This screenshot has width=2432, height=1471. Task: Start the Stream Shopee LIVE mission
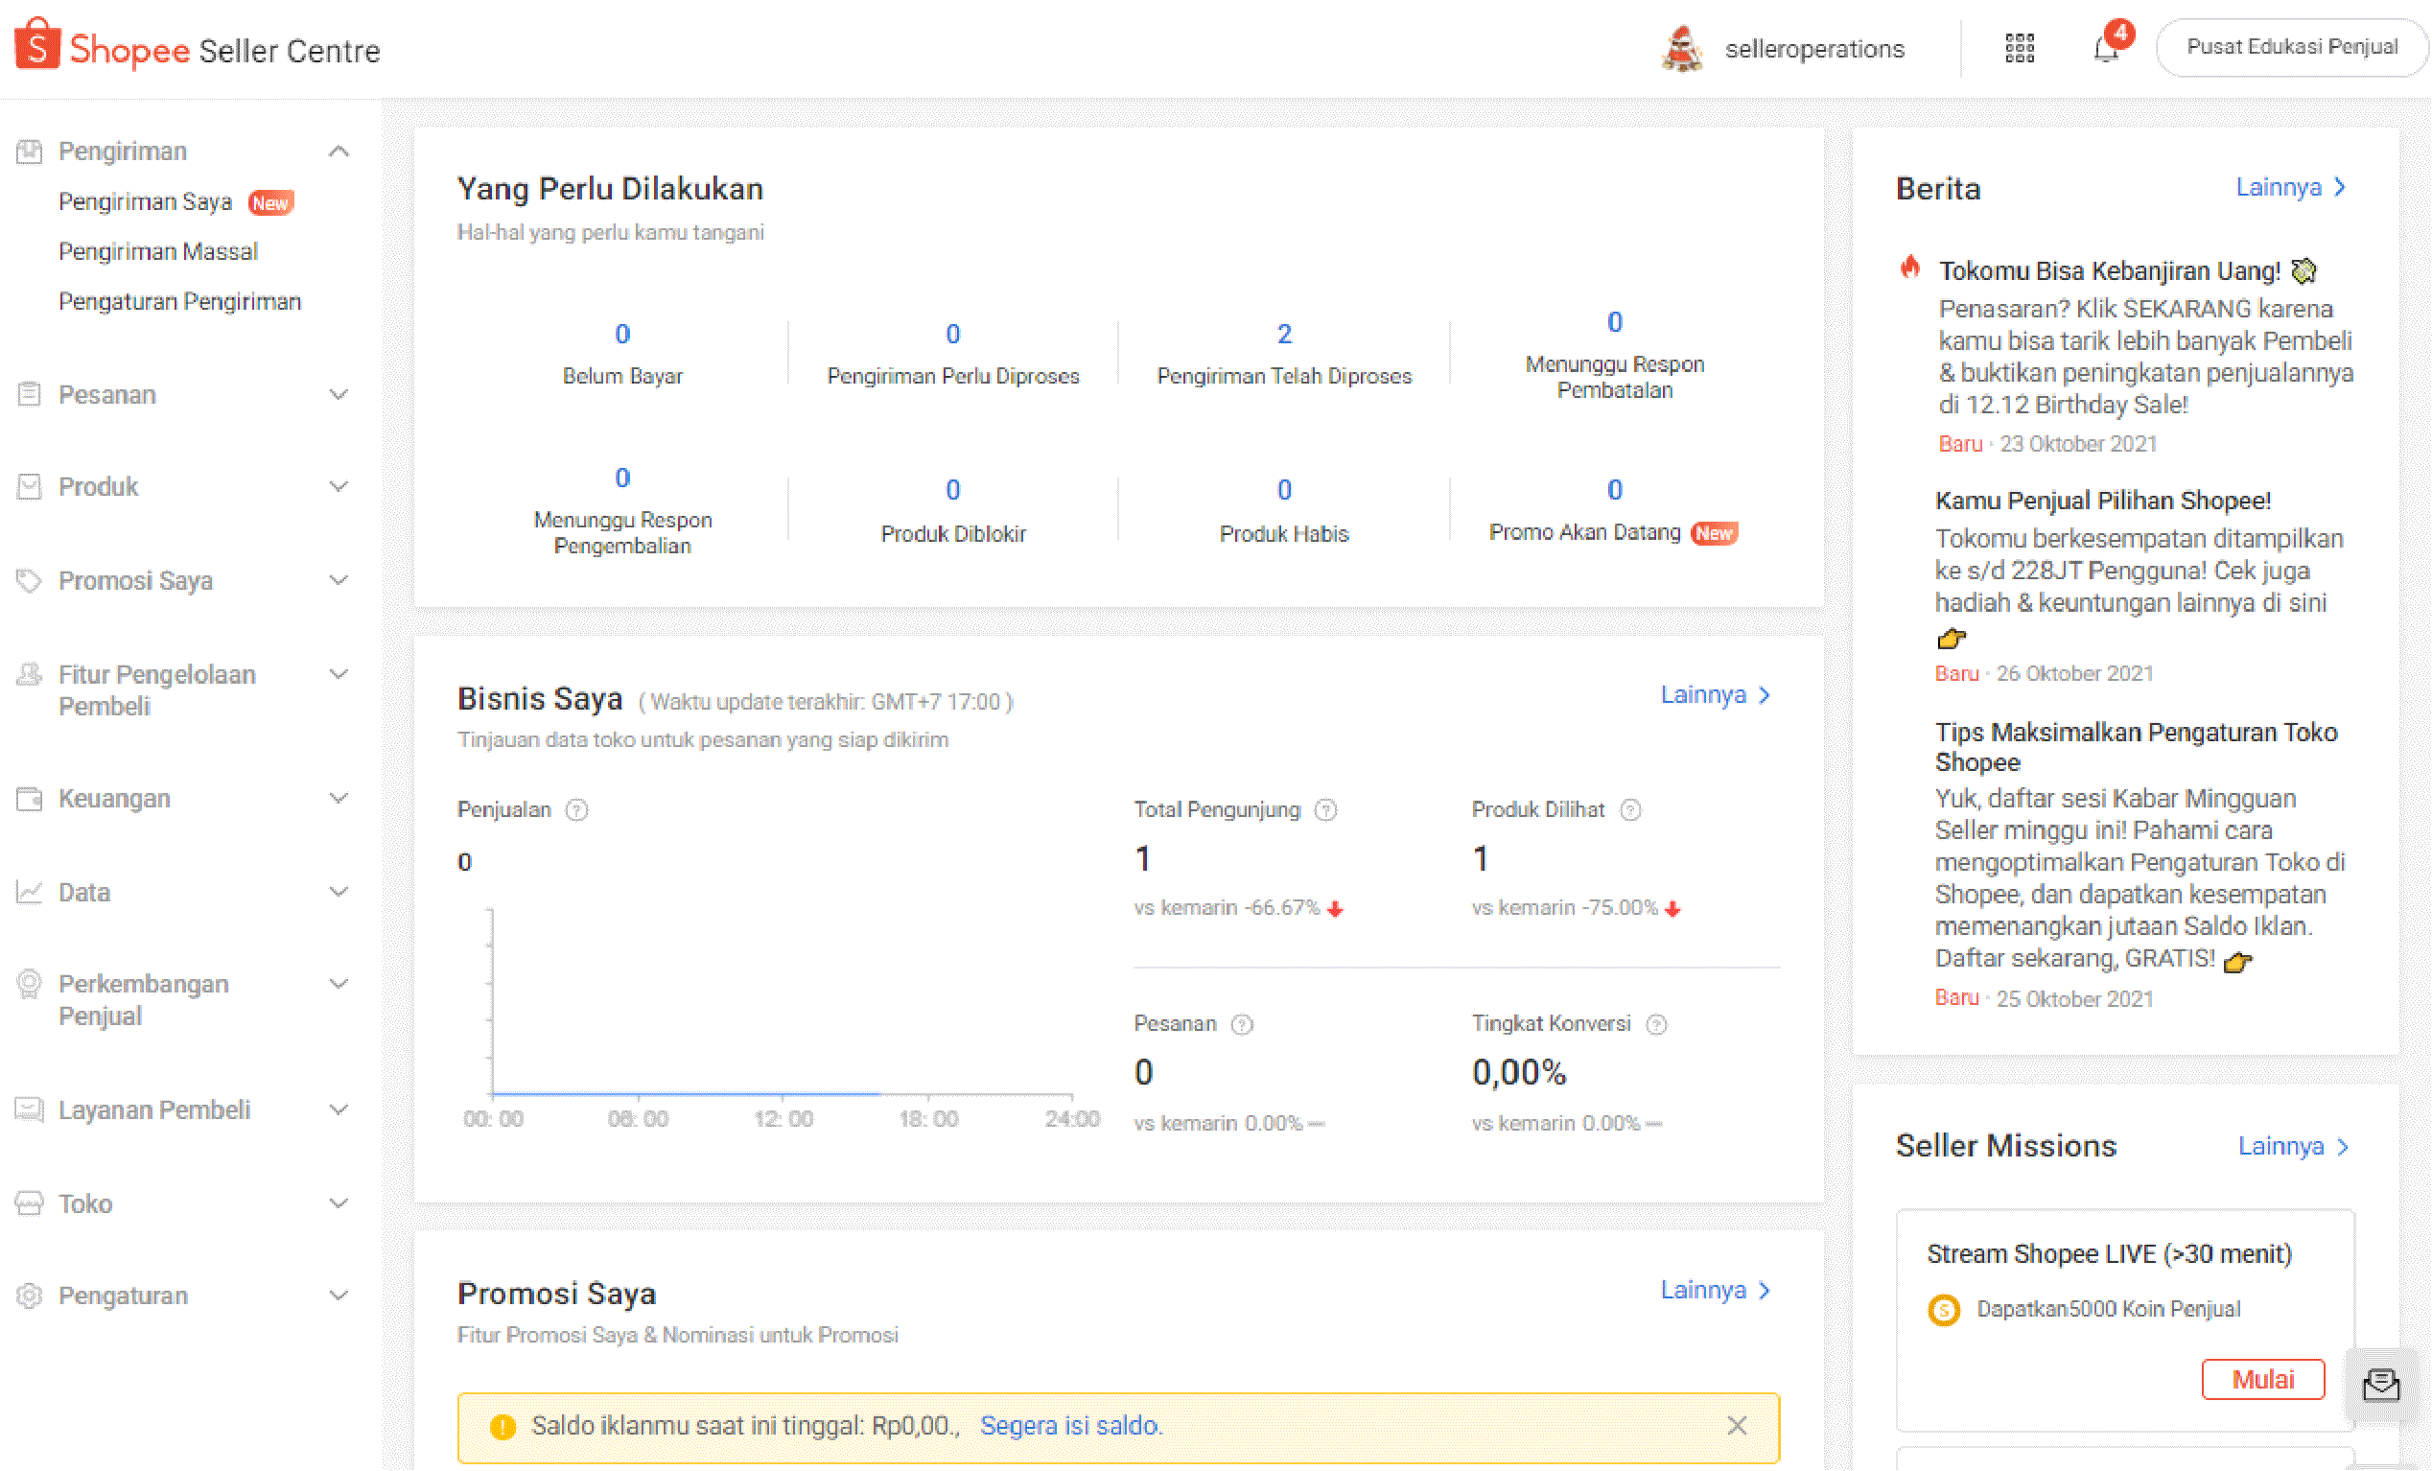click(2262, 1379)
